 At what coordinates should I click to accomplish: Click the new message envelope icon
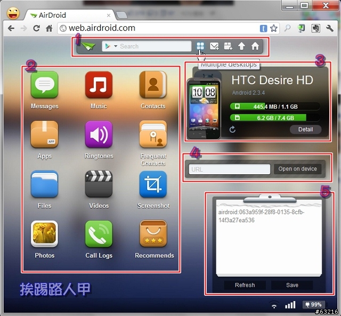point(214,46)
